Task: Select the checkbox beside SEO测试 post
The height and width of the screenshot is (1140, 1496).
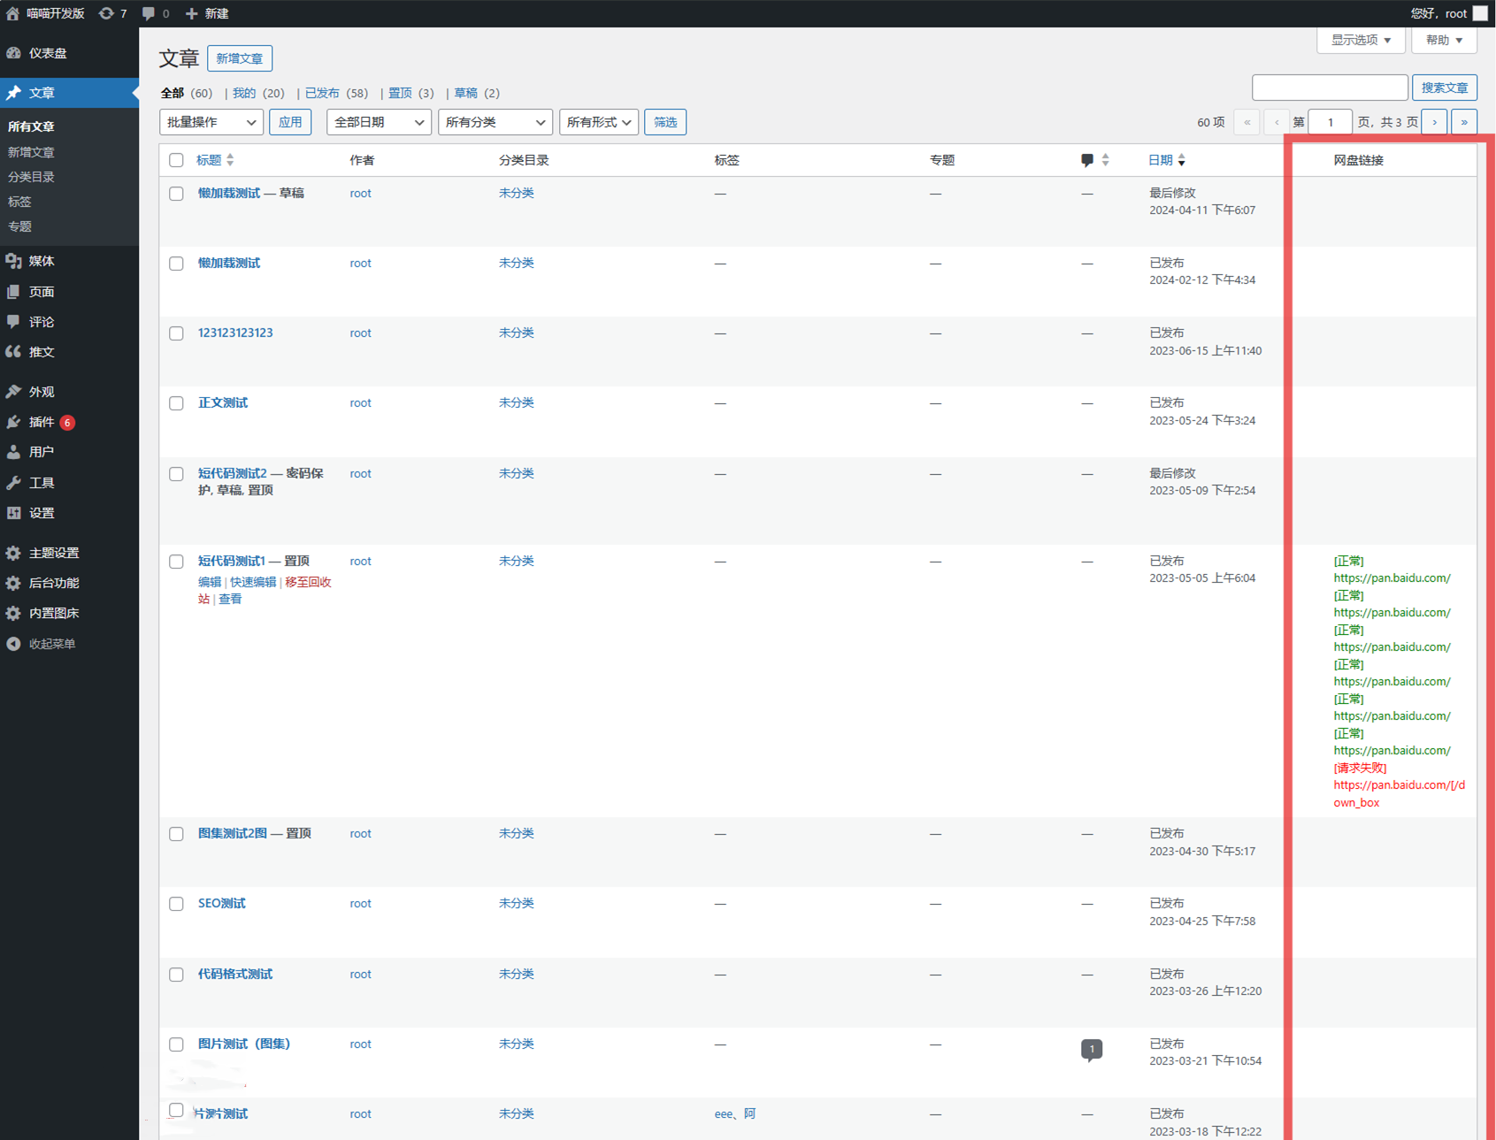Action: (x=176, y=904)
